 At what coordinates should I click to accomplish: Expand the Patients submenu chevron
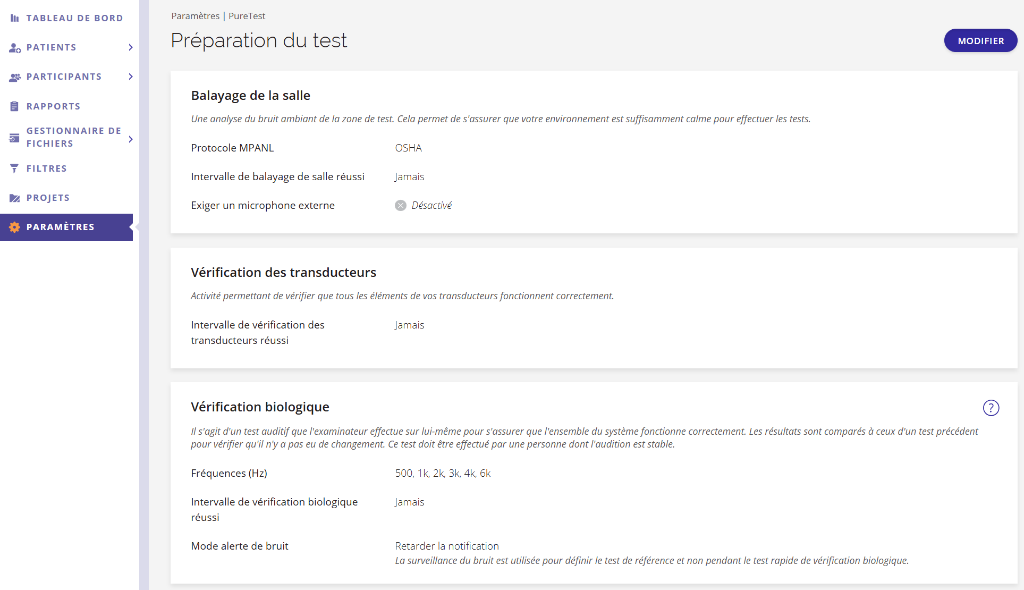(131, 47)
